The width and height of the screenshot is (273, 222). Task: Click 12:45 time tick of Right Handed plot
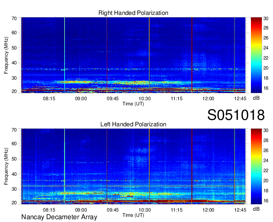pos(240,99)
